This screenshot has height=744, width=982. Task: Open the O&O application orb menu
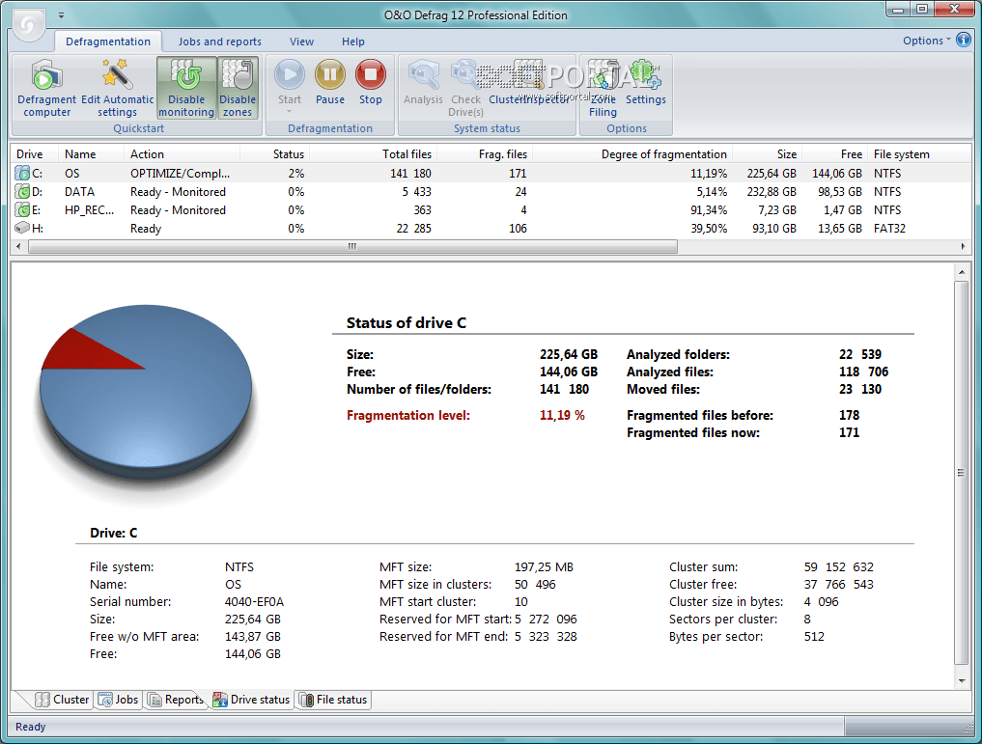click(28, 25)
